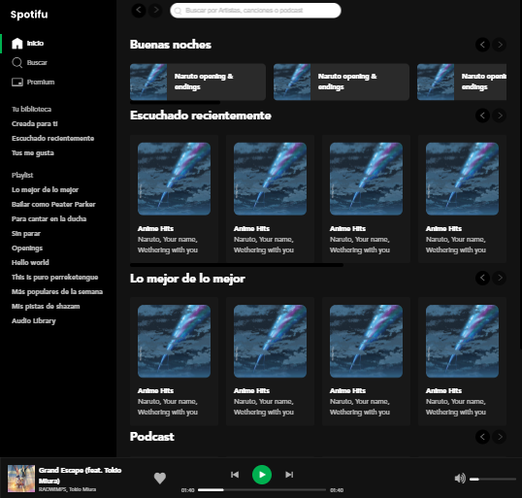522x498 pixels.
Task: Open Tus me gusta link
Action: [x=33, y=153]
